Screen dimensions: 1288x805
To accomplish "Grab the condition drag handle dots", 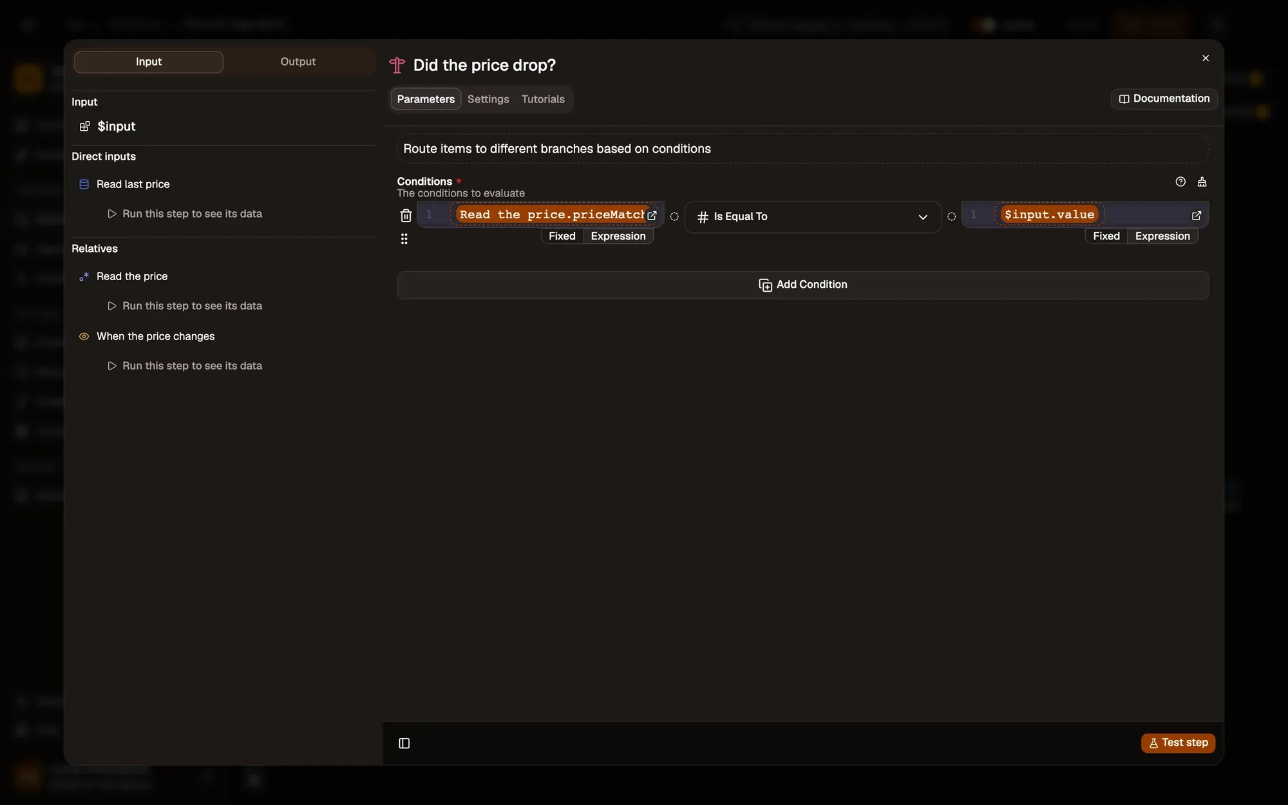I will [404, 239].
